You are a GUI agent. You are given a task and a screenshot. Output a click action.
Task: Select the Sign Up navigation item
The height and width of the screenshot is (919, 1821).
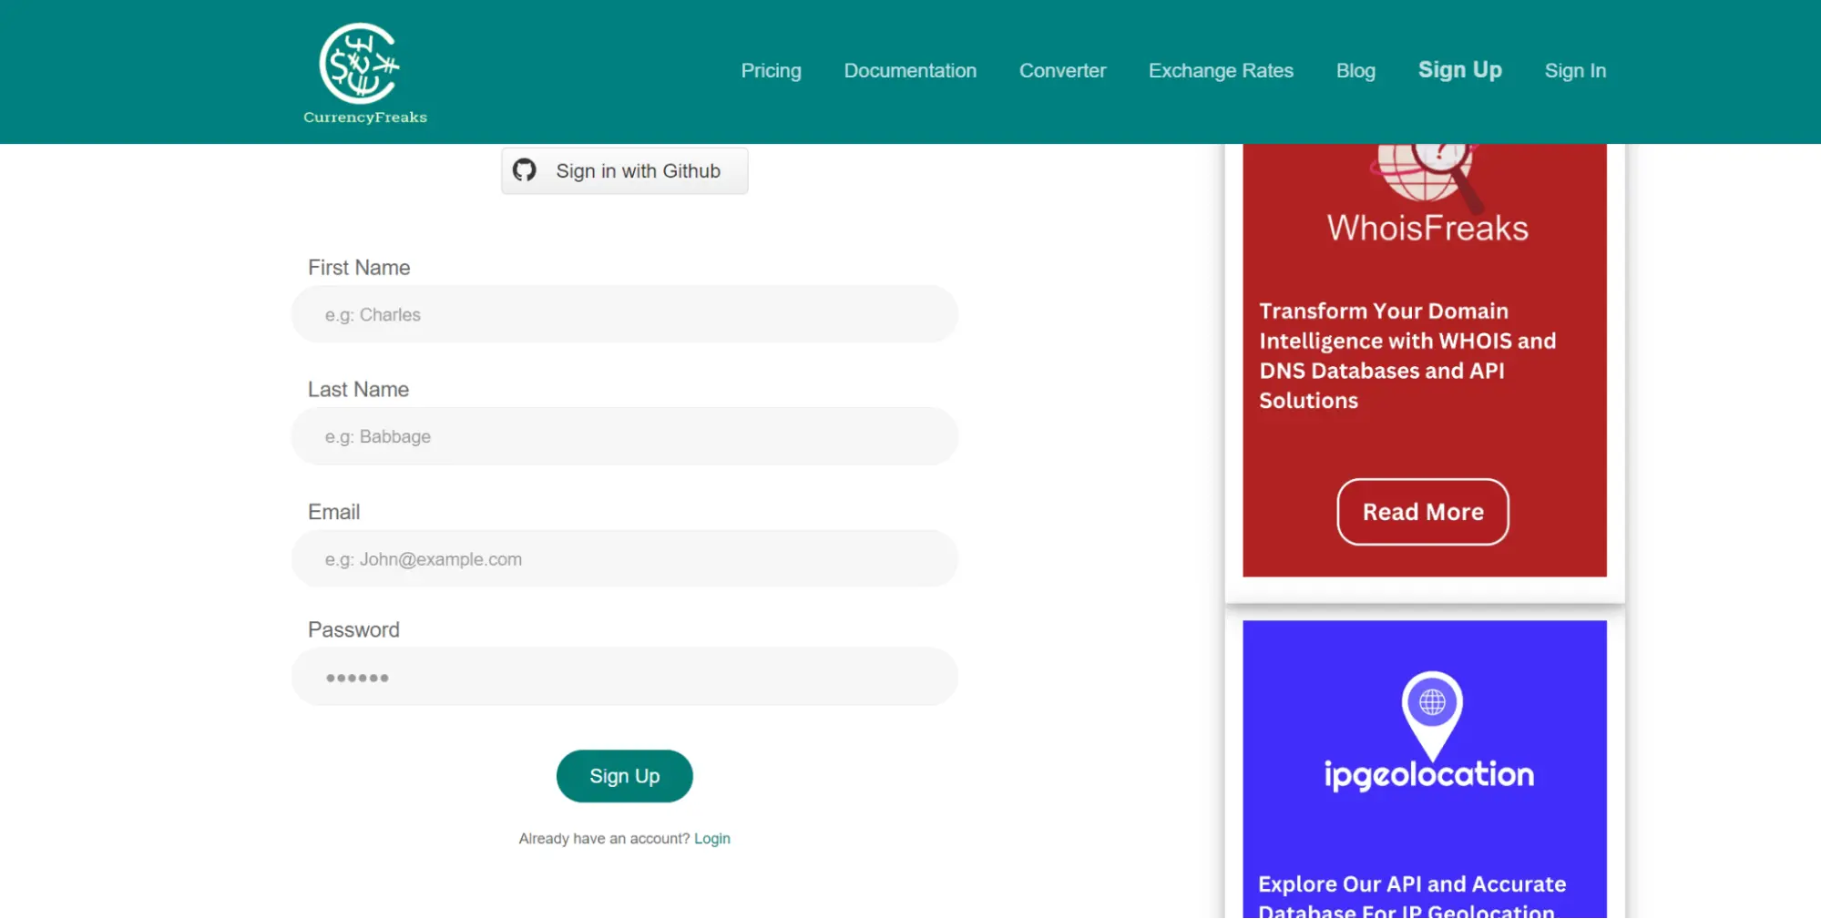pos(1459,70)
